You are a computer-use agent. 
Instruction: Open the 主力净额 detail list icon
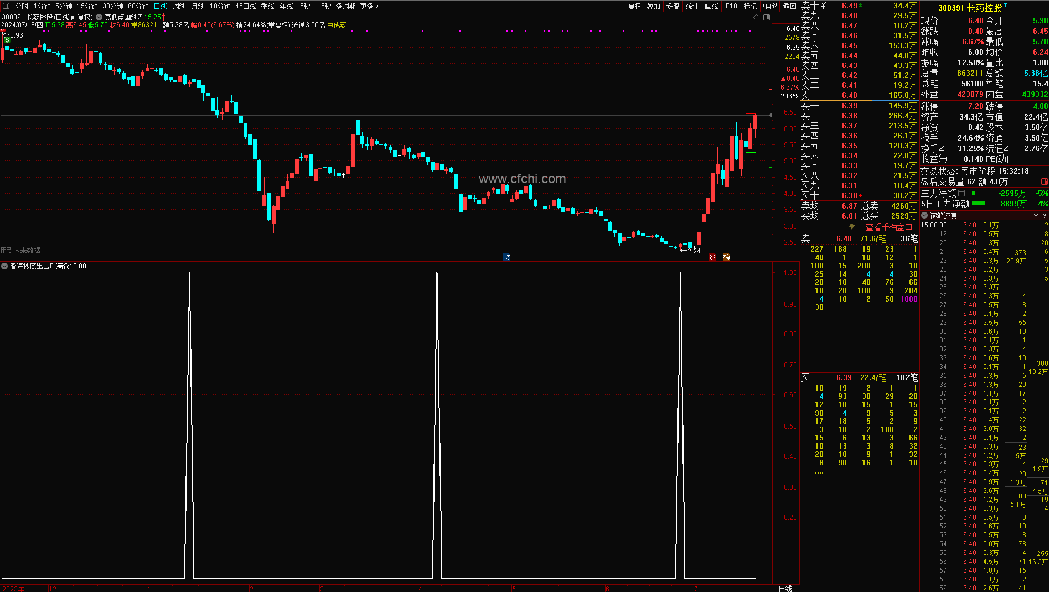click(961, 193)
